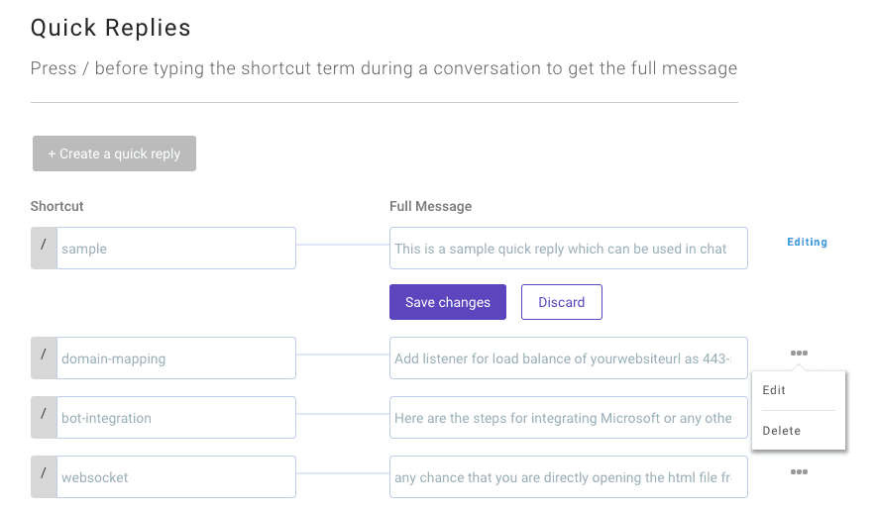Viewport: 875px width, 510px height.
Task: Click the Editing status label
Action: tap(807, 242)
